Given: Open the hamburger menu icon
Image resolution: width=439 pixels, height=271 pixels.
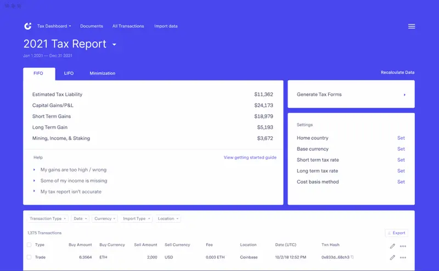Looking at the screenshot, I should (412, 26).
